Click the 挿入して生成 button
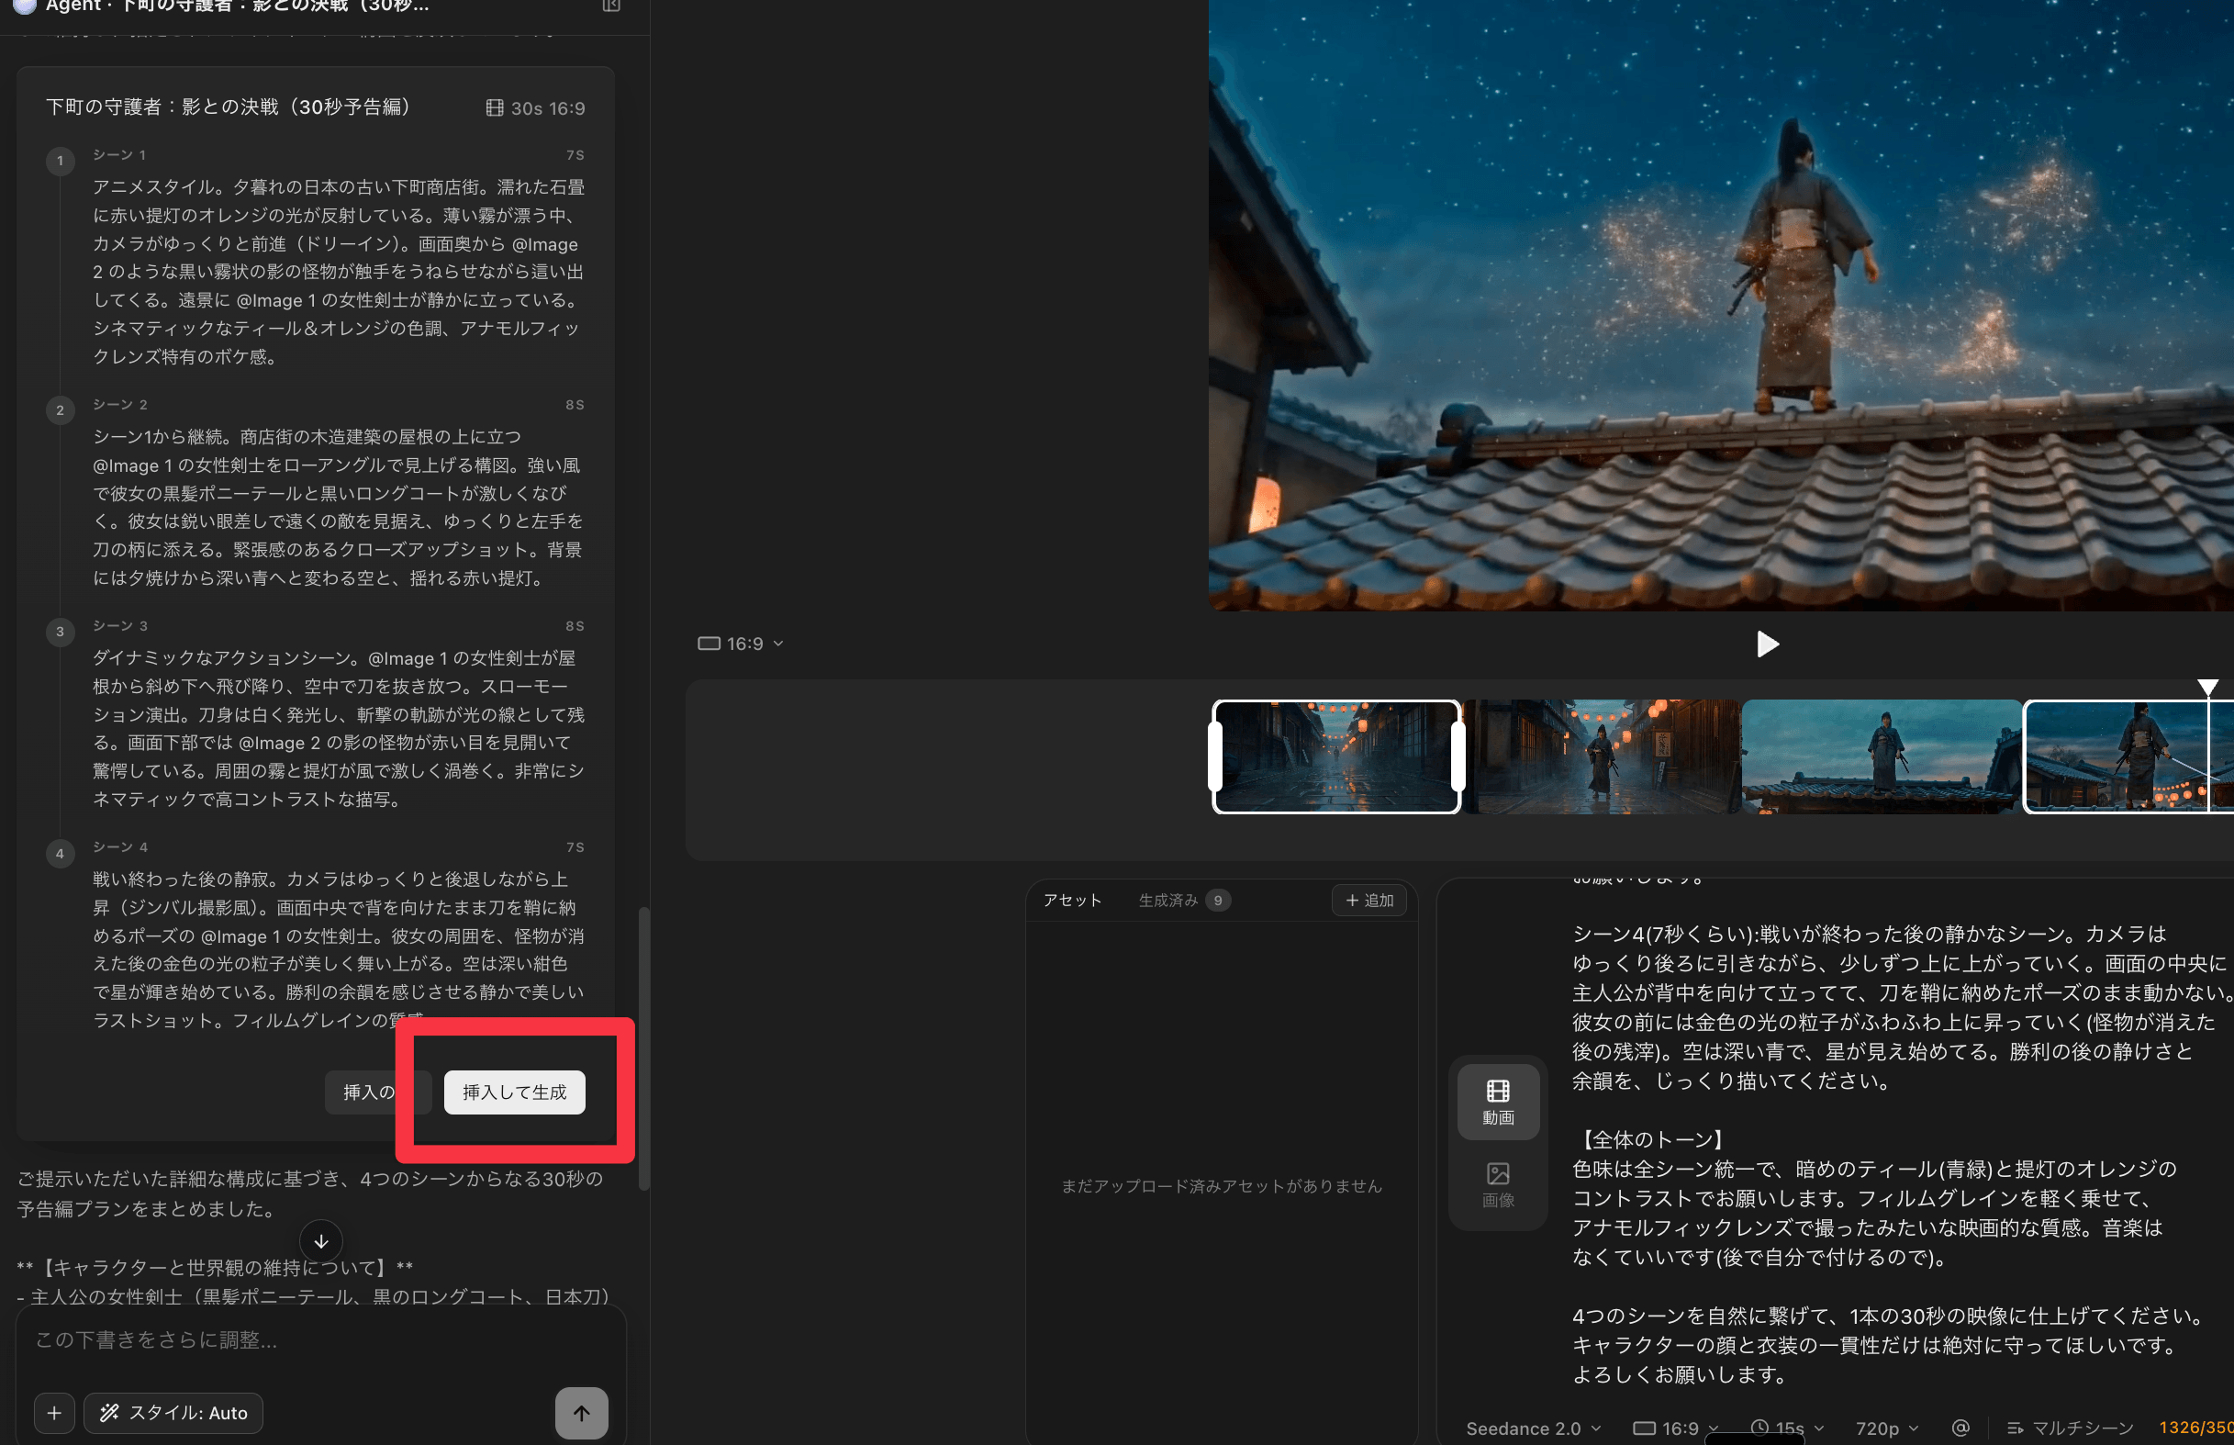 [514, 1092]
